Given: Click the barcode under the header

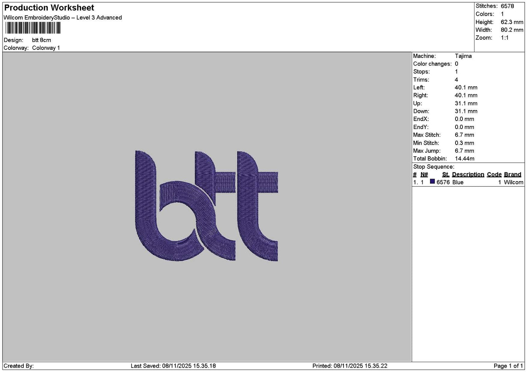Looking at the screenshot, I should [33, 28].
